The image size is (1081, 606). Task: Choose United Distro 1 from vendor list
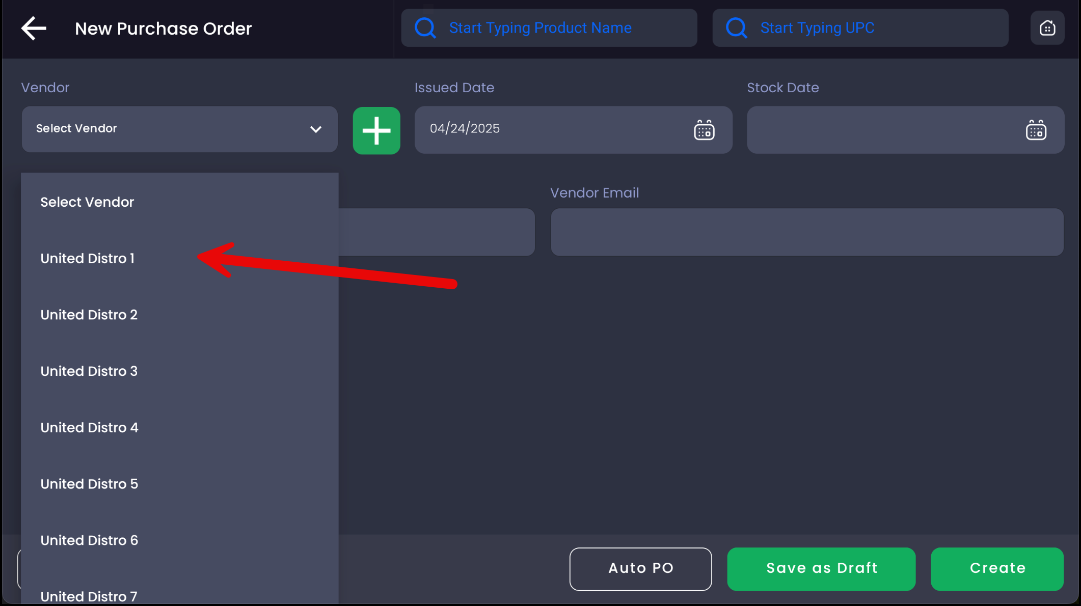point(88,259)
